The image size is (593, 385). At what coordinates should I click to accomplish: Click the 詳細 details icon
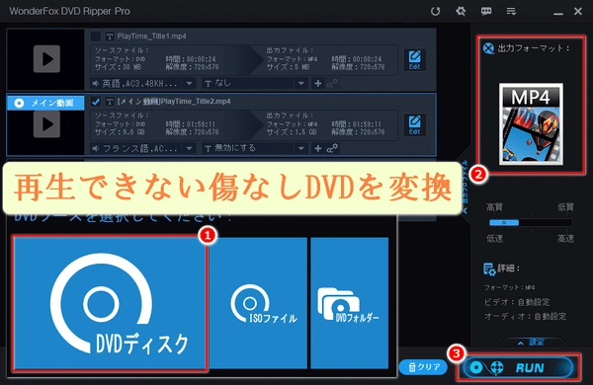click(x=489, y=269)
